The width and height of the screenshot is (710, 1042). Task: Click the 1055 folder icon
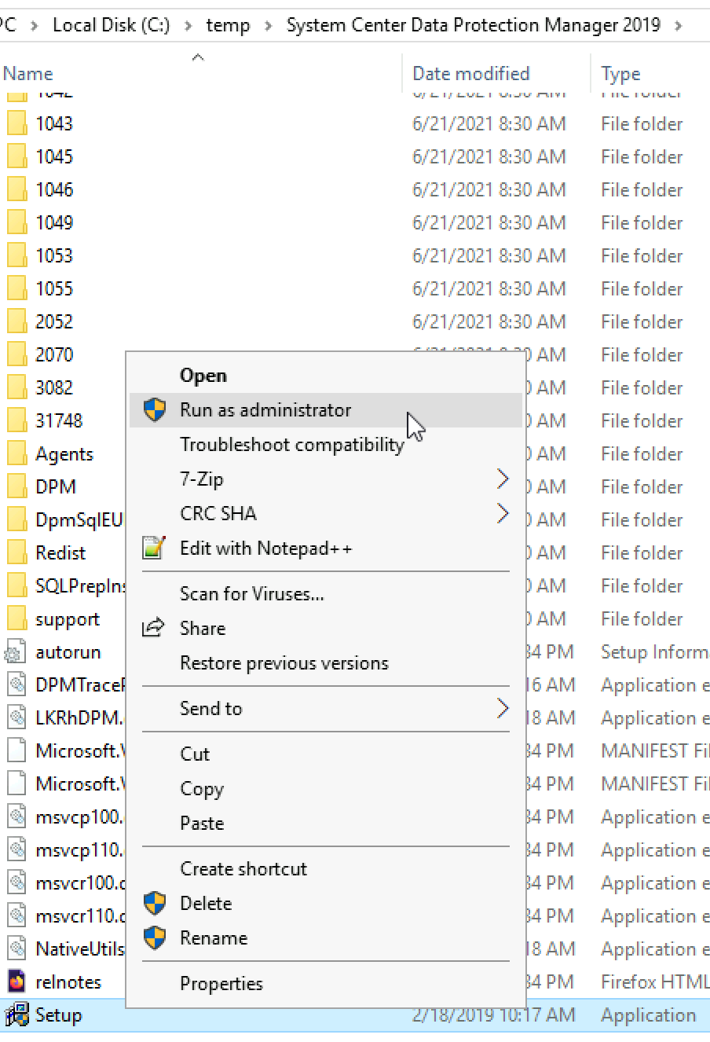(x=16, y=289)
